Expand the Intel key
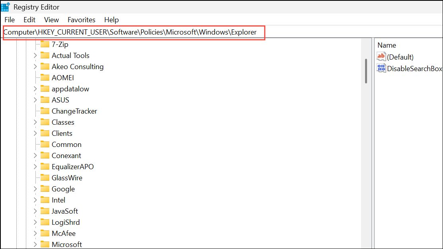 [35, 200]
